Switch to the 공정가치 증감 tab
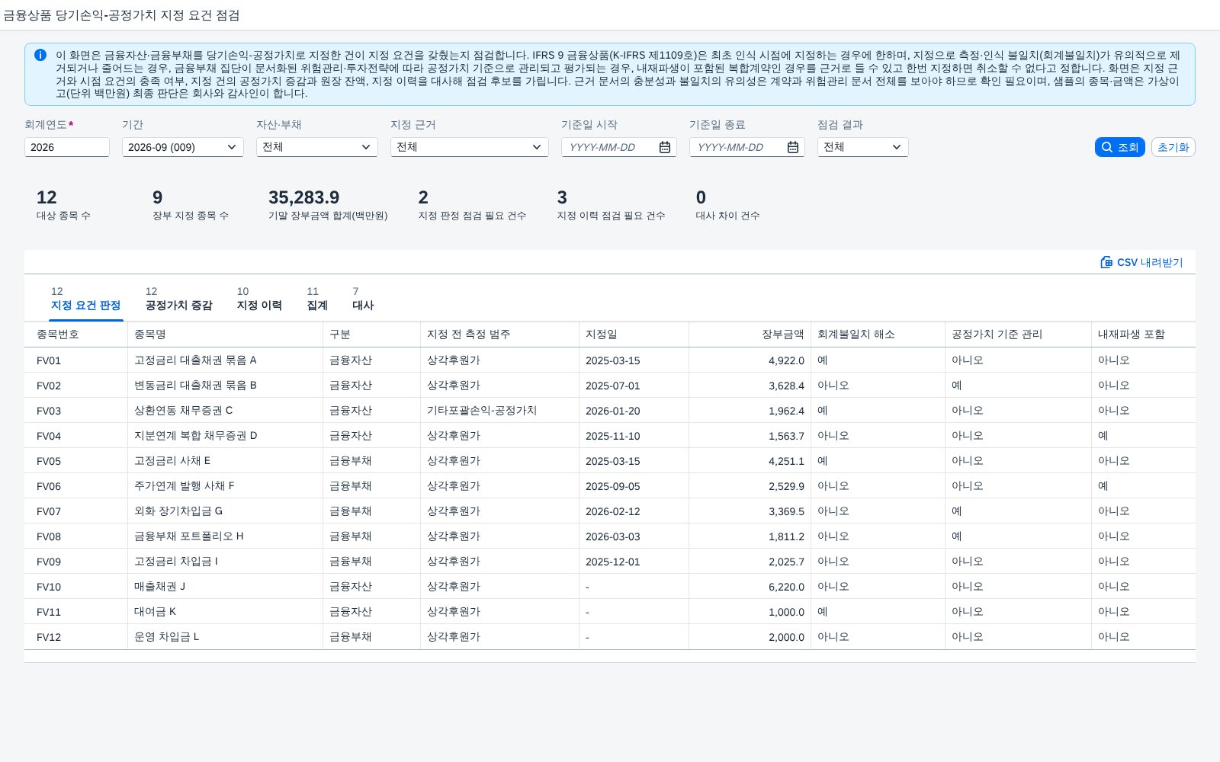Image resolution: width=1220 pixels, height=762 pixels. (x=178, y=299)
